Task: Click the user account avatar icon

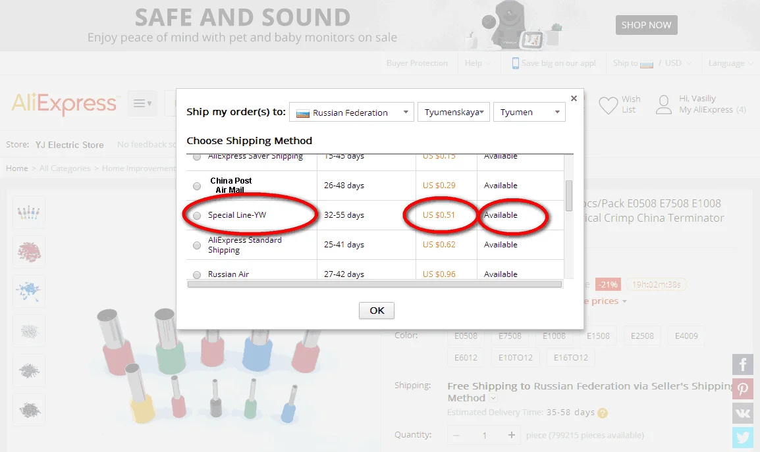Action: pyautogui.click(x=664, y=105)
